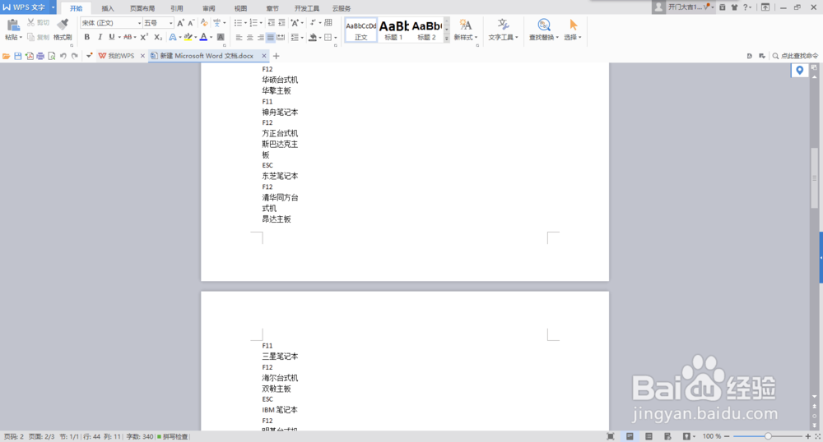Viewport: 823px width, 442px height.
Task: Toggle superscript X² formatting
Action: coord(144,37)
